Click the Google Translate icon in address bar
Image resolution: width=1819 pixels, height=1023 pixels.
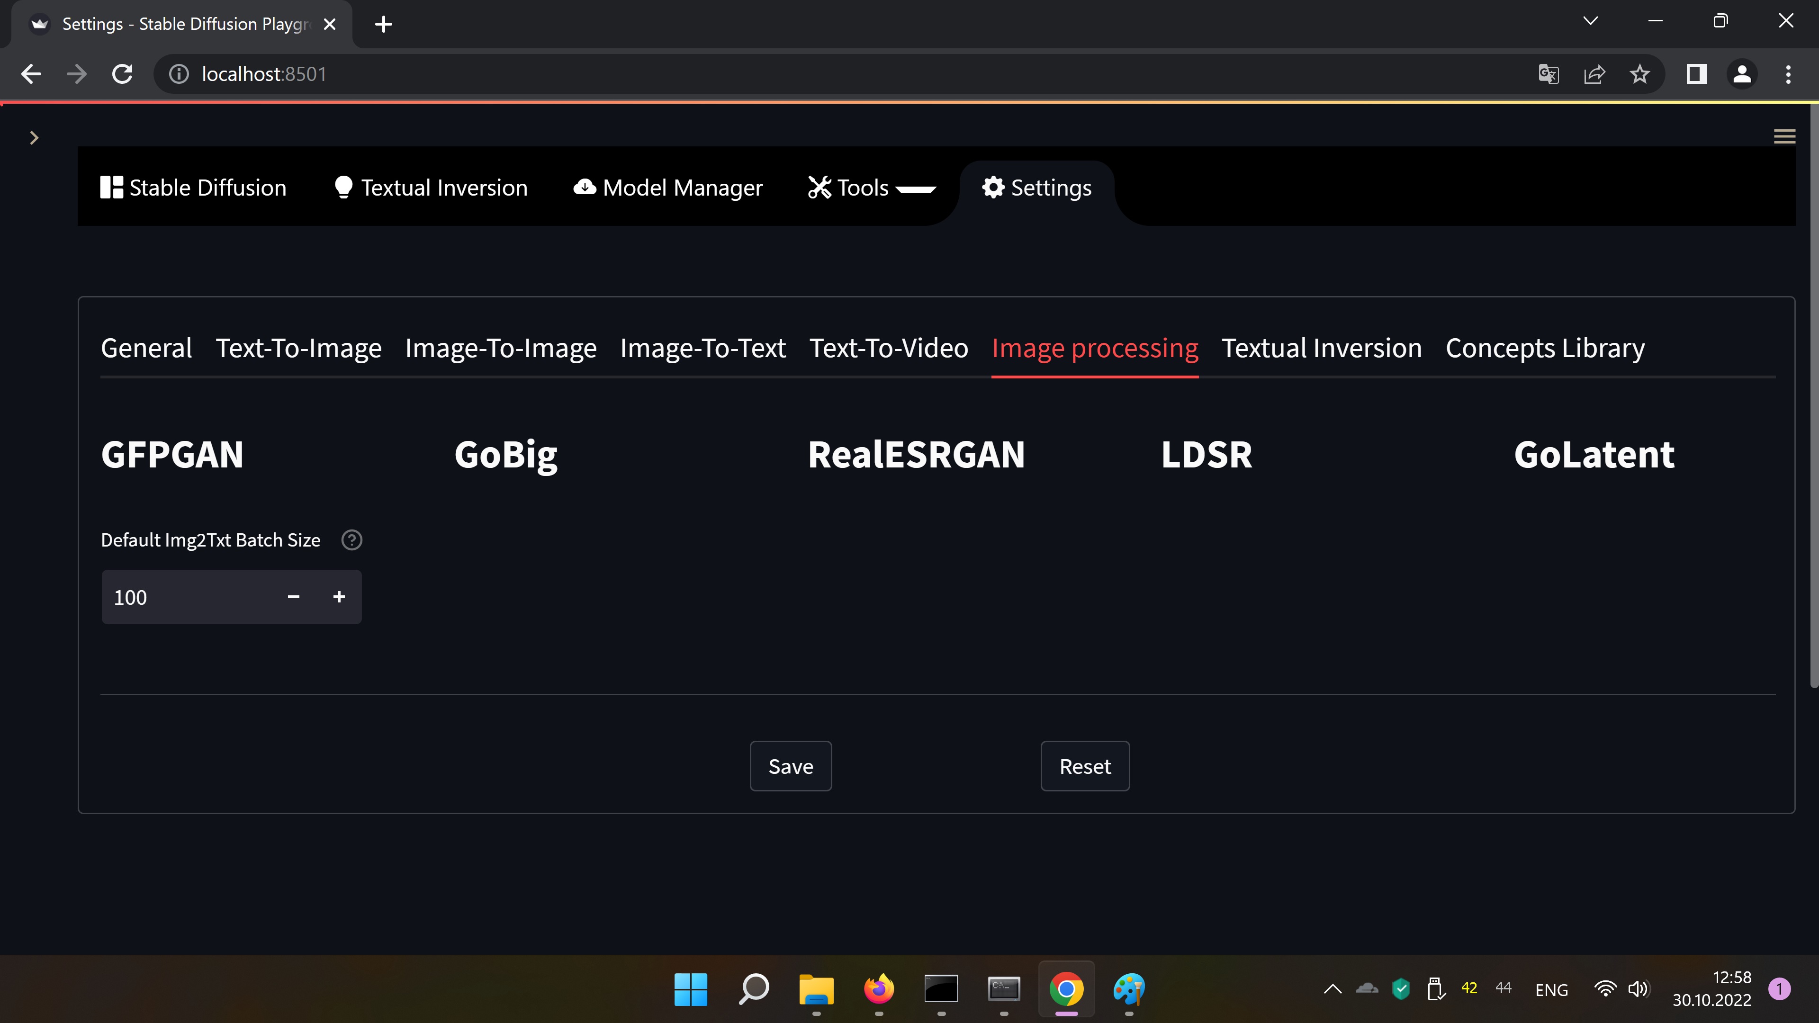coord(1548,73)
